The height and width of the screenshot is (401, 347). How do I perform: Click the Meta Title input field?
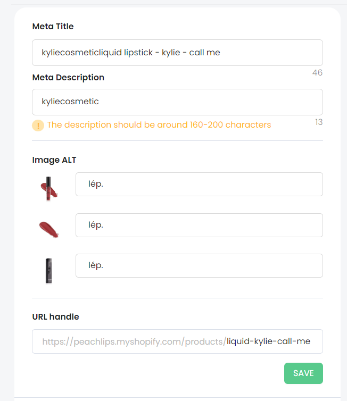point(177,53)
